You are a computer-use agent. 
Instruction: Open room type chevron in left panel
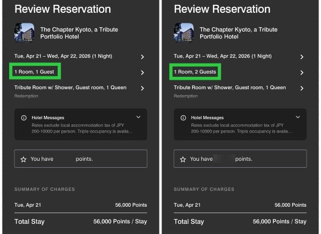coord(142,88)
